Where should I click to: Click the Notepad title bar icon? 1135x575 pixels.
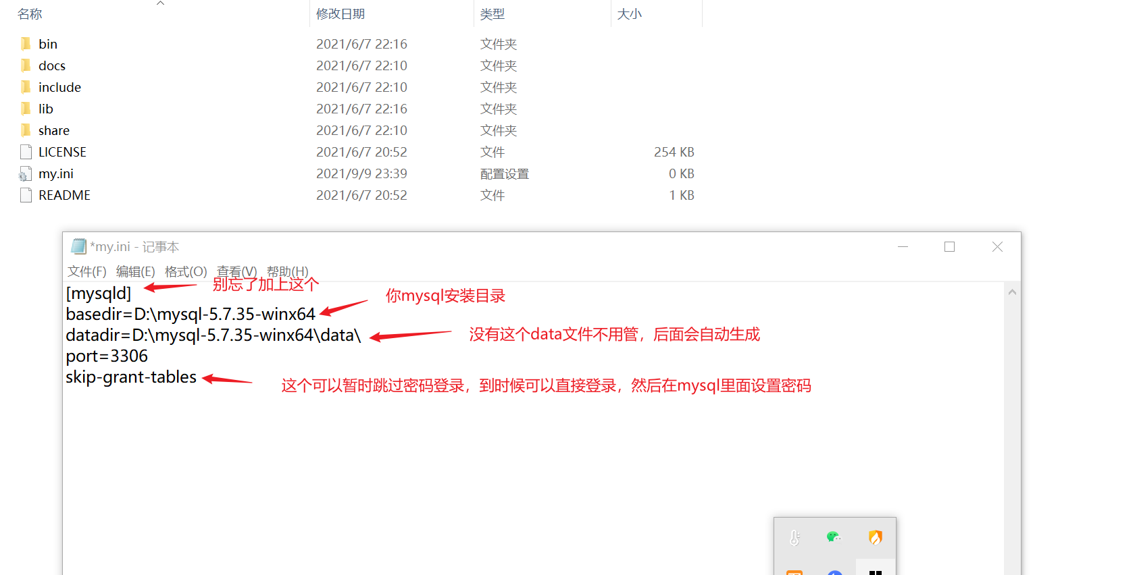(78, 246)
